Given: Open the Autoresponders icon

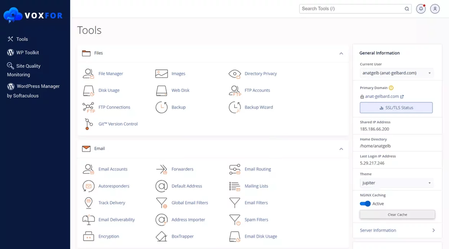Looking at the screenshot, I should 88,186.
